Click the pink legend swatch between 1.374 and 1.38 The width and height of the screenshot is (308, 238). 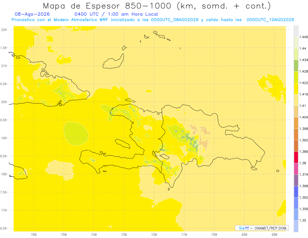[296, 169]
